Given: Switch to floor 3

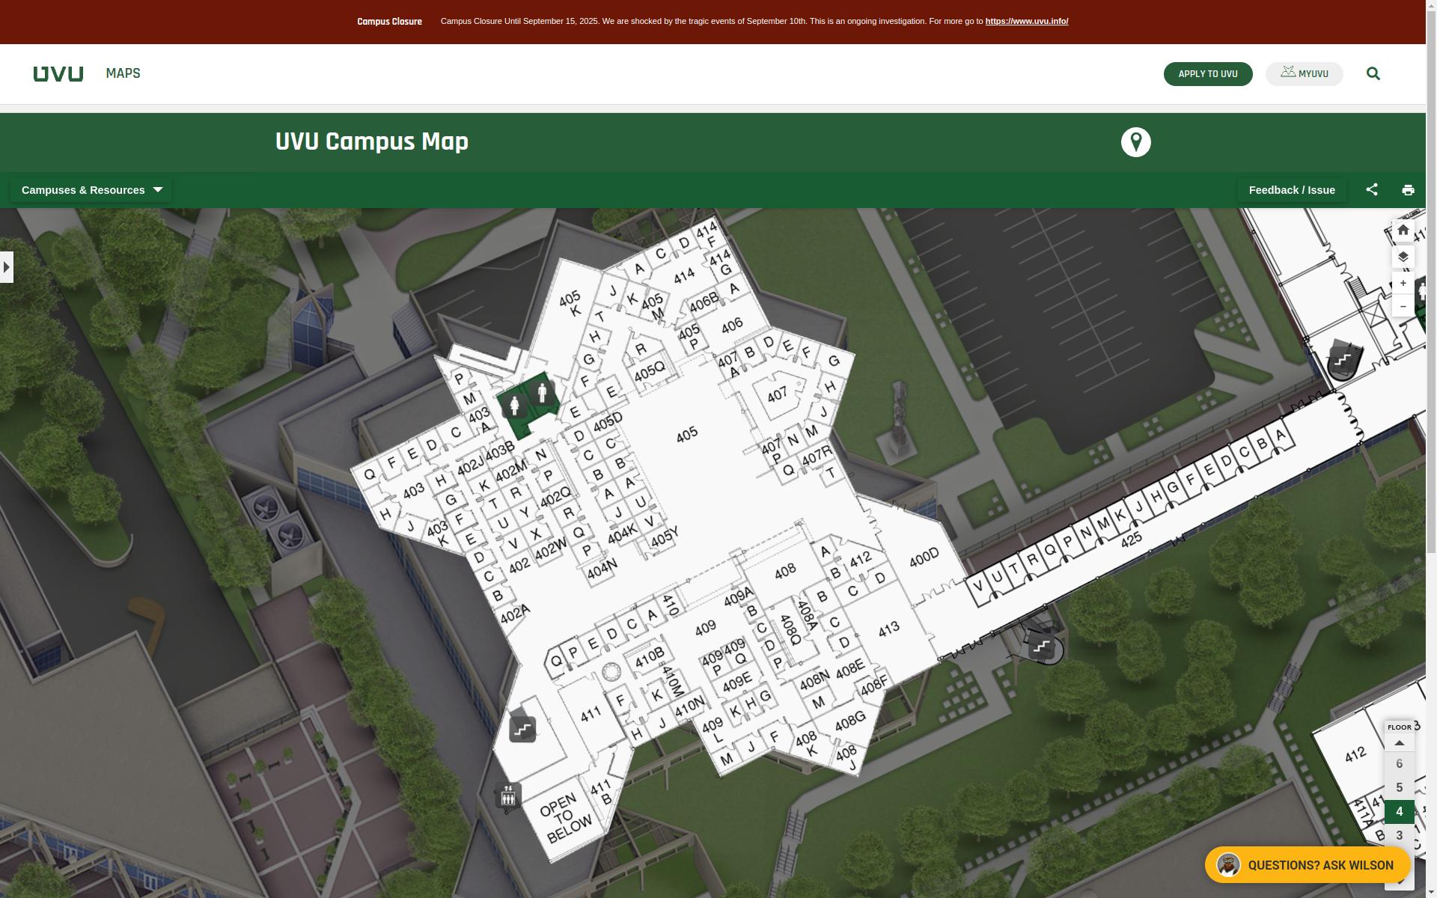Looking at the screenshot, I should pyautogui.click(x=1399, y=836).
